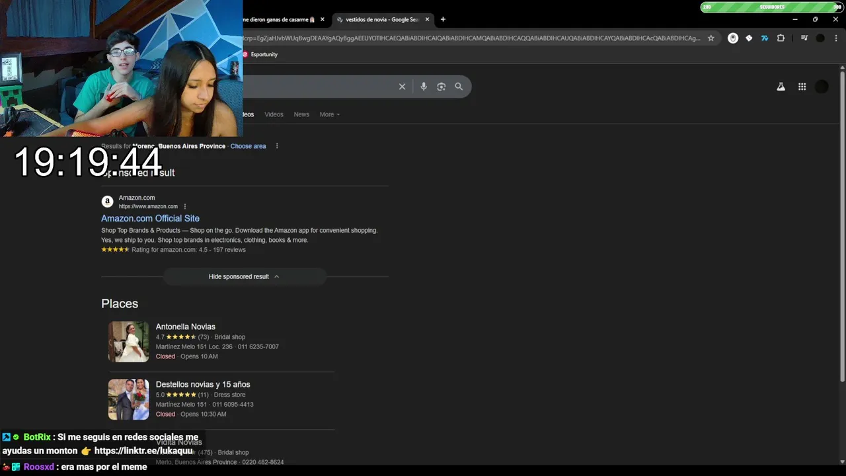Open Destellos novias y 15 años listing

[203, 384]
